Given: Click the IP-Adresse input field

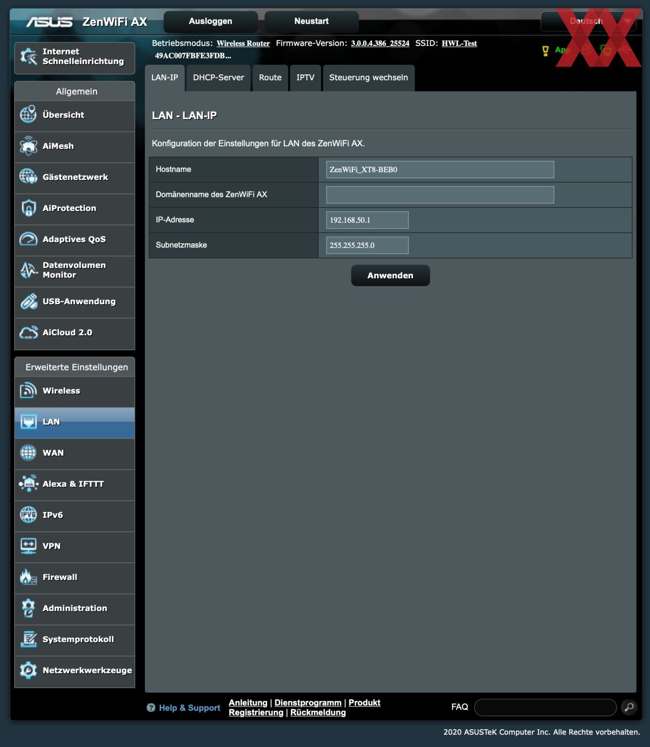Looking at the screenshot, I should click(367, 220).
